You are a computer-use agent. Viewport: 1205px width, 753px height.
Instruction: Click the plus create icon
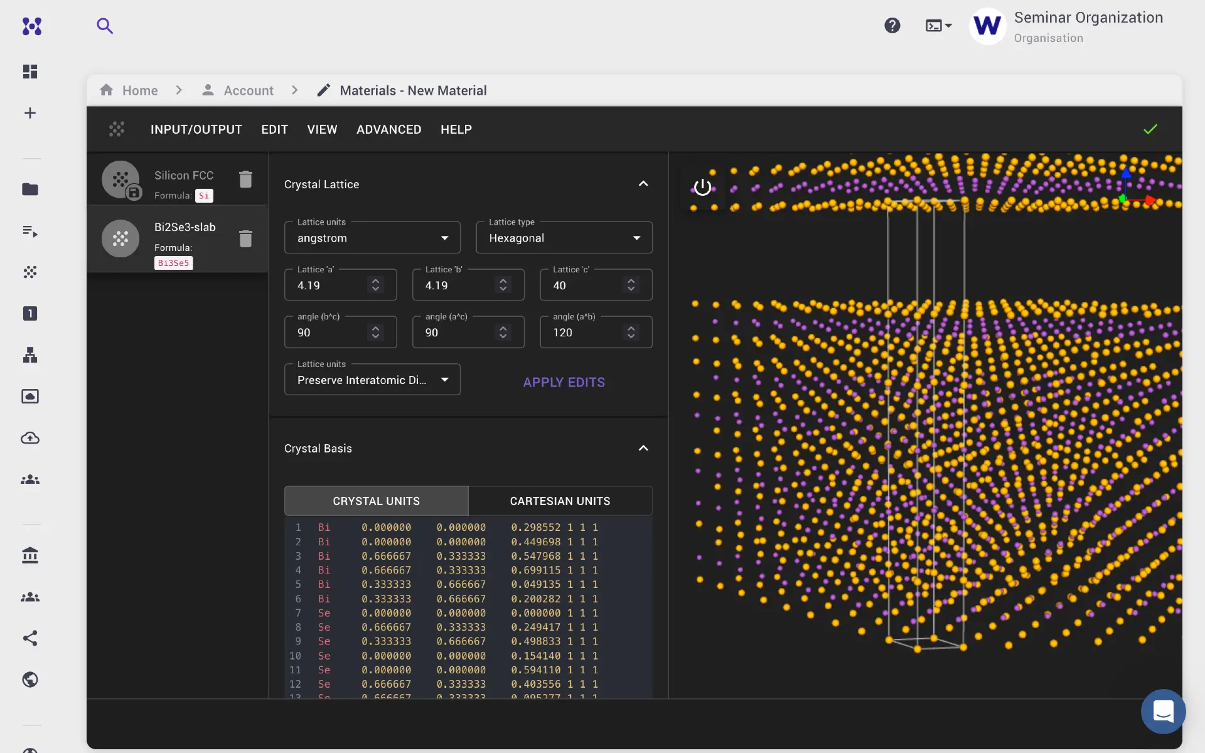click(x=30, y=113)
